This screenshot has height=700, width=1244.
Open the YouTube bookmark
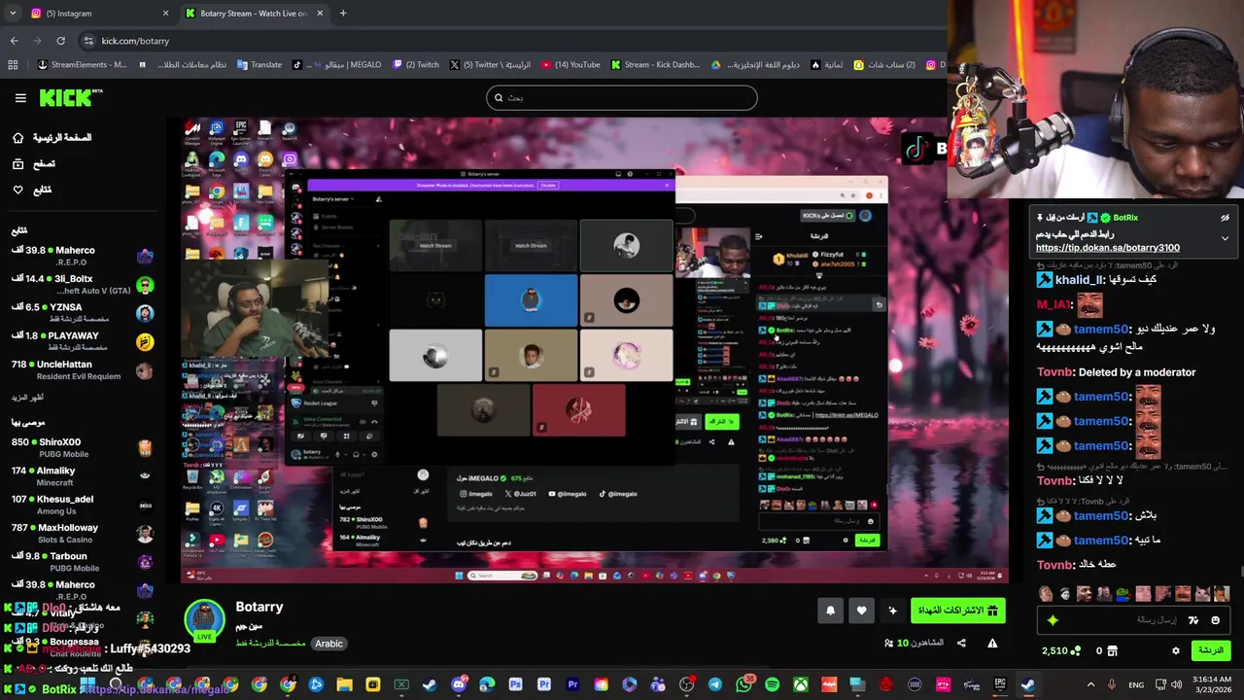tap(570, 65)
